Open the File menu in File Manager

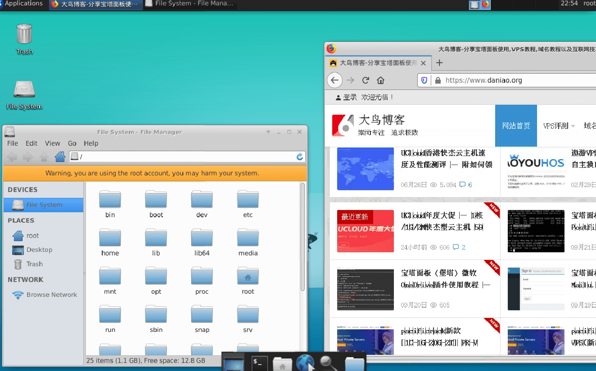click(13, 143)
